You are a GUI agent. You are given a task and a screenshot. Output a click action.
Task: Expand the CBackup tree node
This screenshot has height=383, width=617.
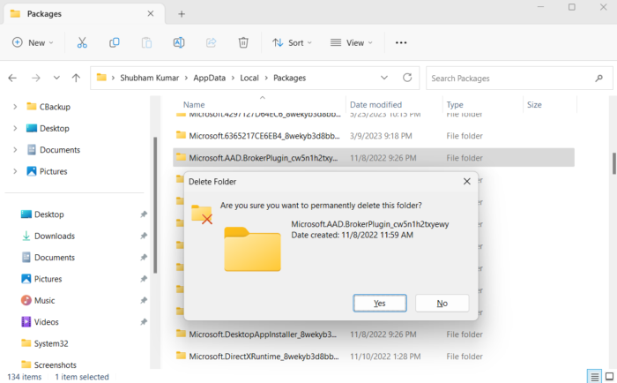pos(15,107)
